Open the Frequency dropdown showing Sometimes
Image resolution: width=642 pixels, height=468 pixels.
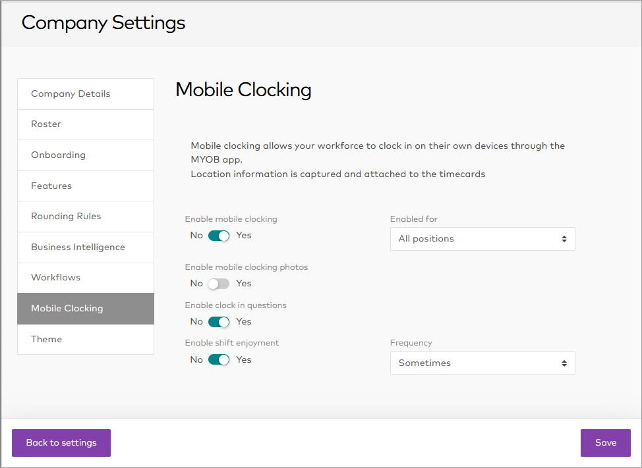482,363
